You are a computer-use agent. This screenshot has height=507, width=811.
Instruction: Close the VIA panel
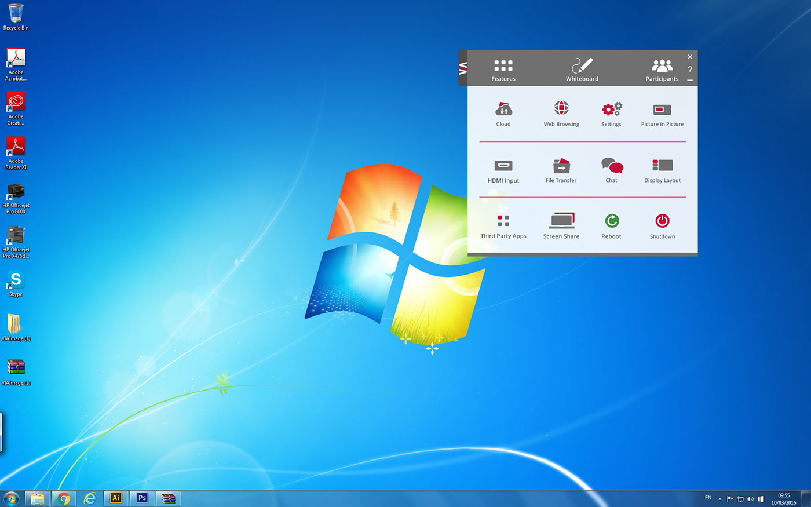click(x=690, y=57)
